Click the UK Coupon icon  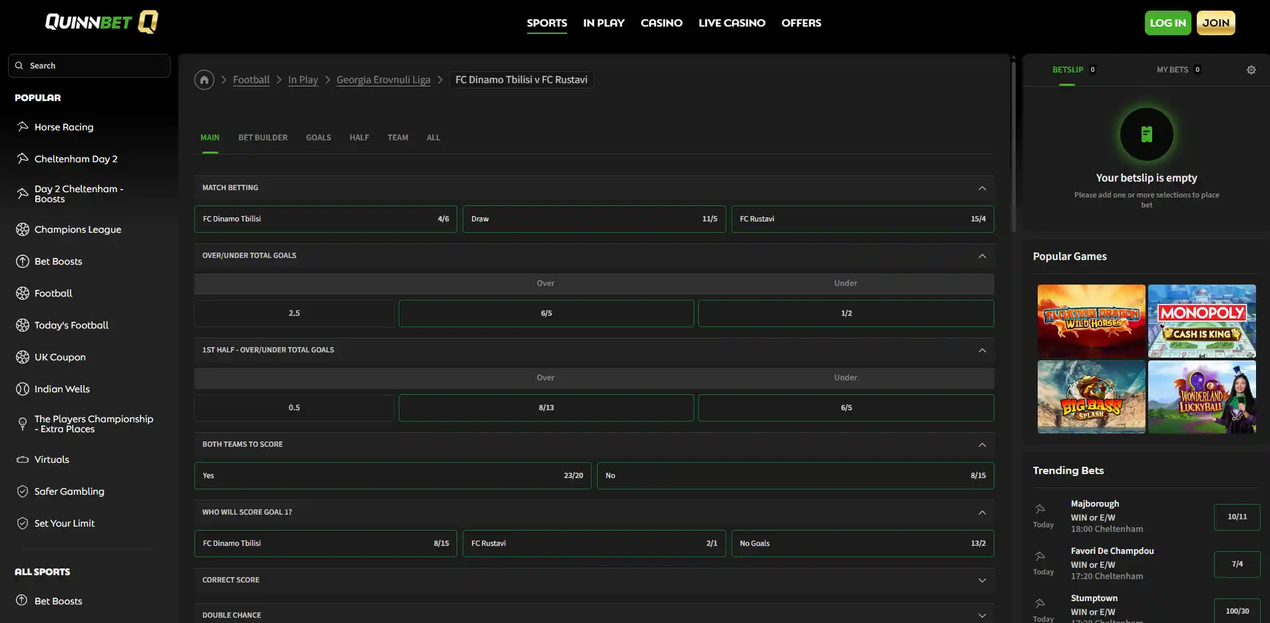(23, 357)
